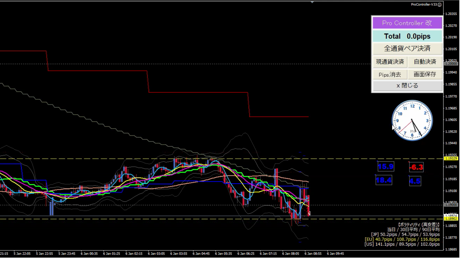Settle current currency via 現通貨決済 button
460x258 pixels.
[x=390, y=62]
